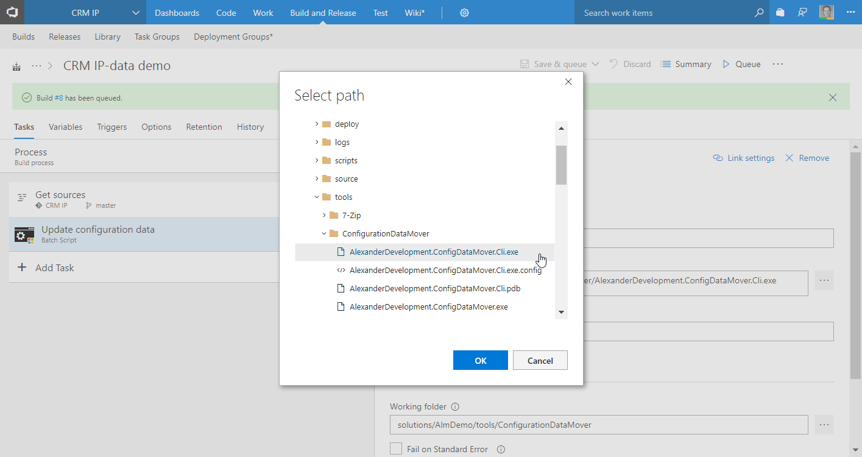Switch to the Variables tab
The height and width of the screenshot is (457, 862).
tap(66, 127)
